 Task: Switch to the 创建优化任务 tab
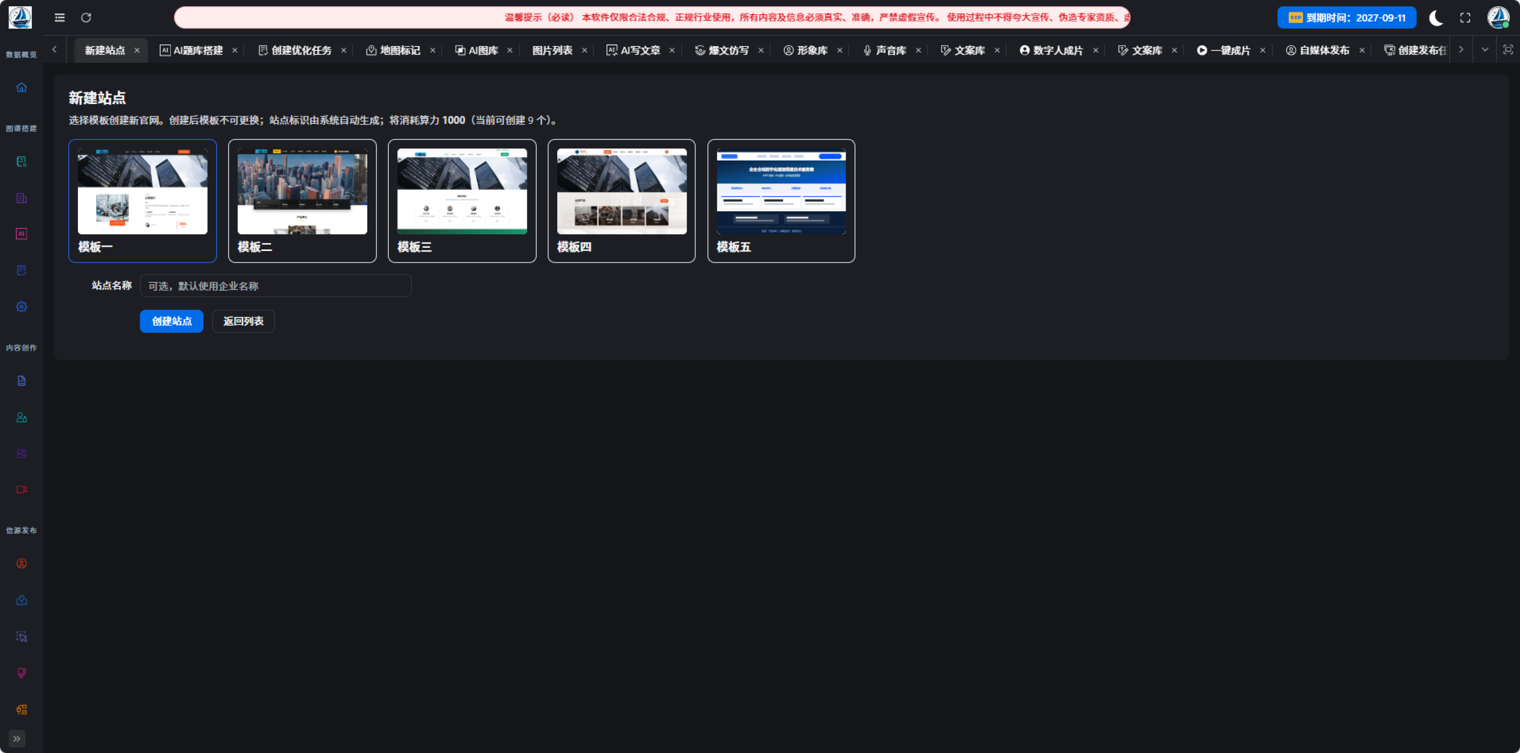[x=295, y=51]
